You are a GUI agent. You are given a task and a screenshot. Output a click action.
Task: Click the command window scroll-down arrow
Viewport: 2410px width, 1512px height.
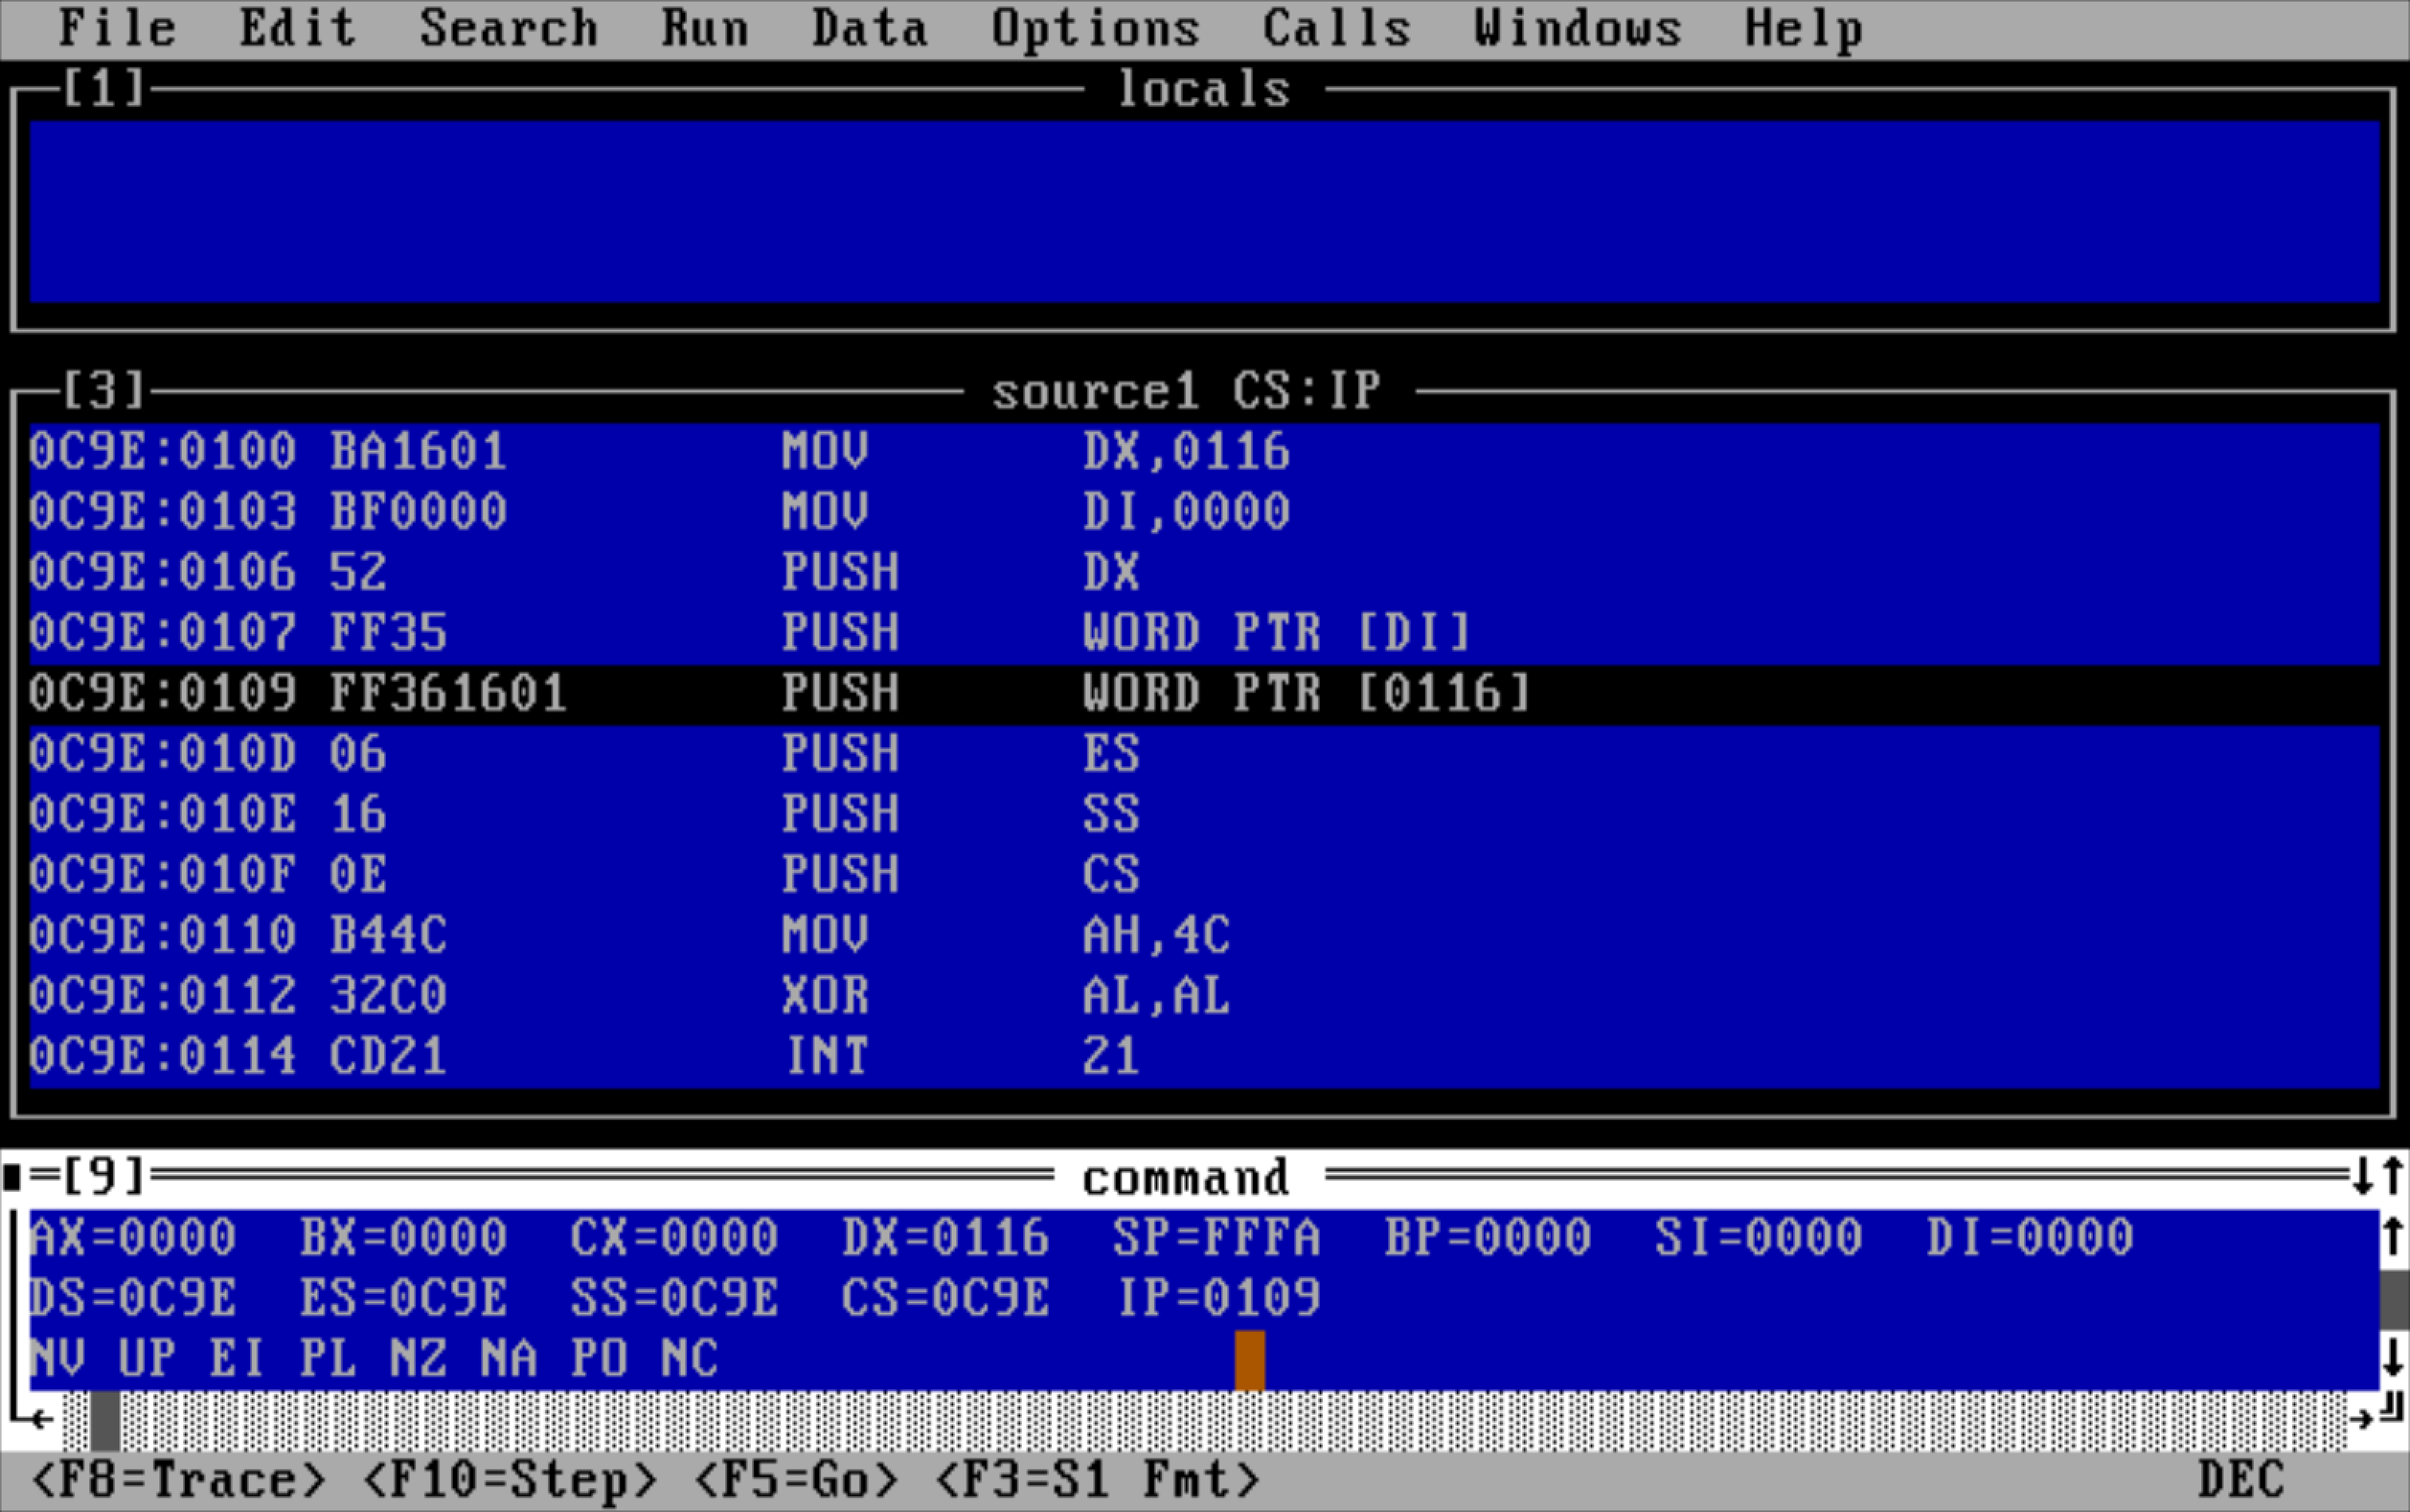coord(2393,1358)
